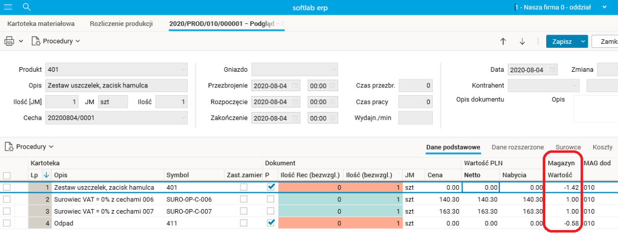Tick Zast.zamien checkbox for SURO-0P-C-006 row

244,199
